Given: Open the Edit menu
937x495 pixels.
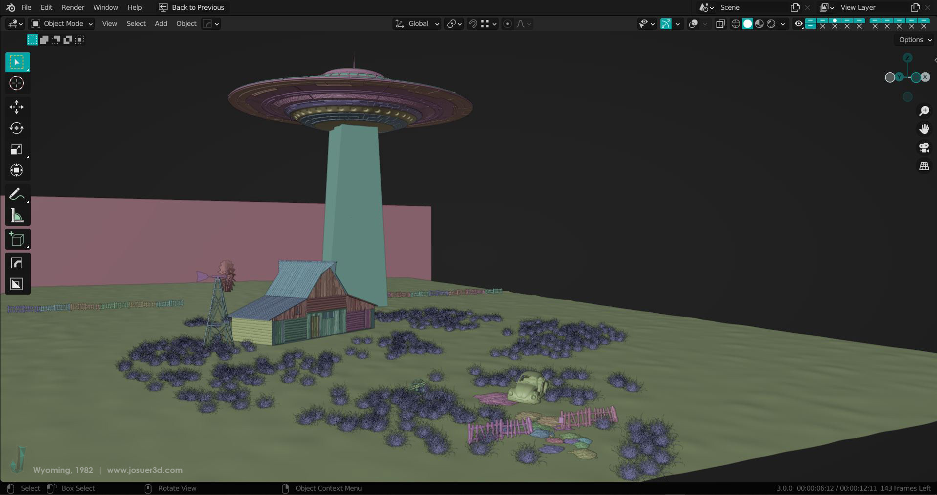Looking at the screenshot, I should (46, 7).
